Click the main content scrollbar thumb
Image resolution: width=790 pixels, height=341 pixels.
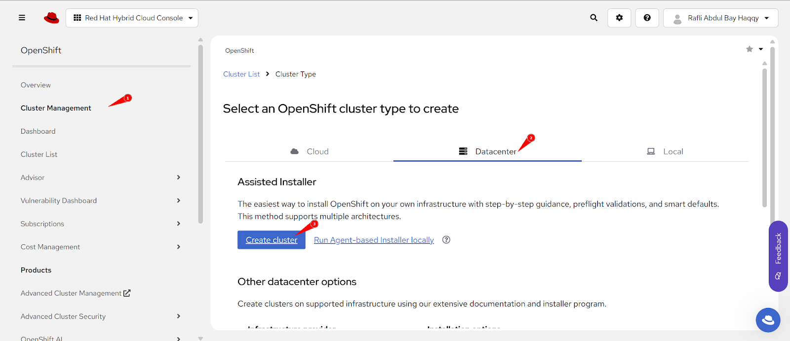[x=764, y=138]
